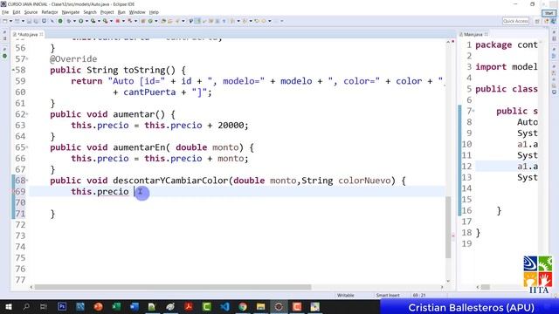Viewport: 559px width, 314px height.
Task: Click Next Annotation toolbar icon
Action: [x=232, y=21]
